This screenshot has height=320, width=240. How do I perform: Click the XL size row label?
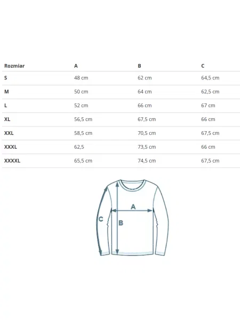coord(7,119)
